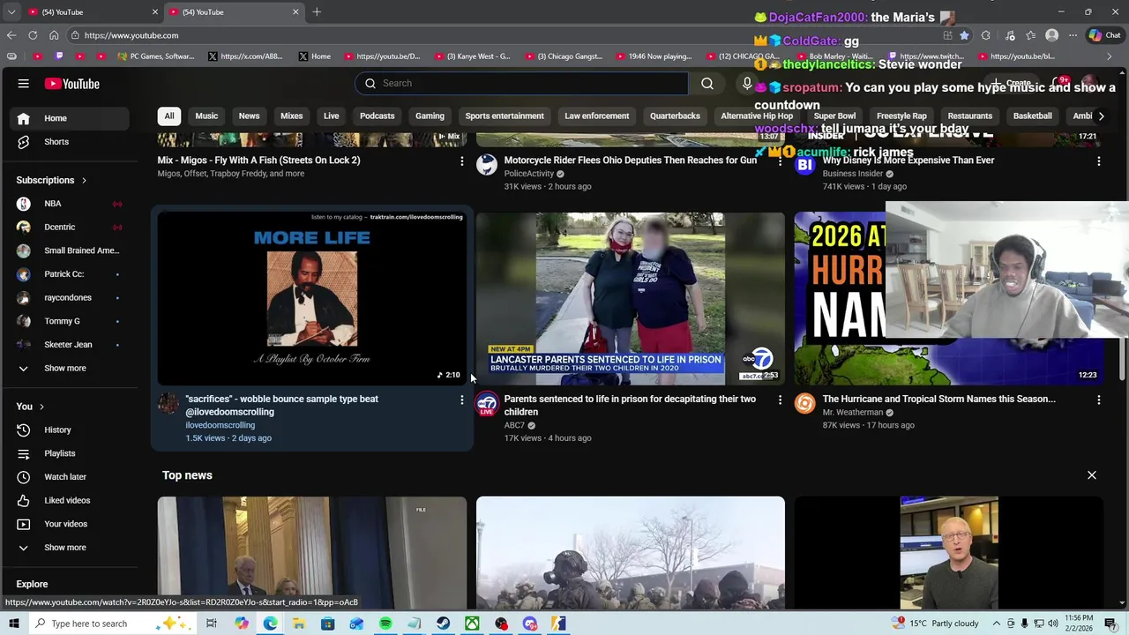Open the browser tab list dropdown
Viewport: 1129px width, 635px height.
click(11, 11)
